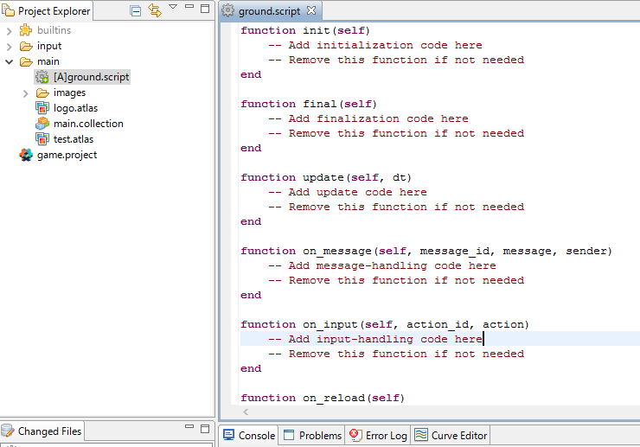The width and height of the screenshot is (640, 447).
Task: Click the on_message function definition line
Action: 426,251
